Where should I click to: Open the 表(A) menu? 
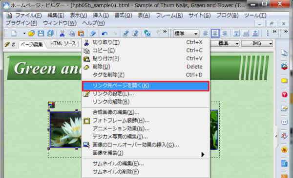[144, 15]
